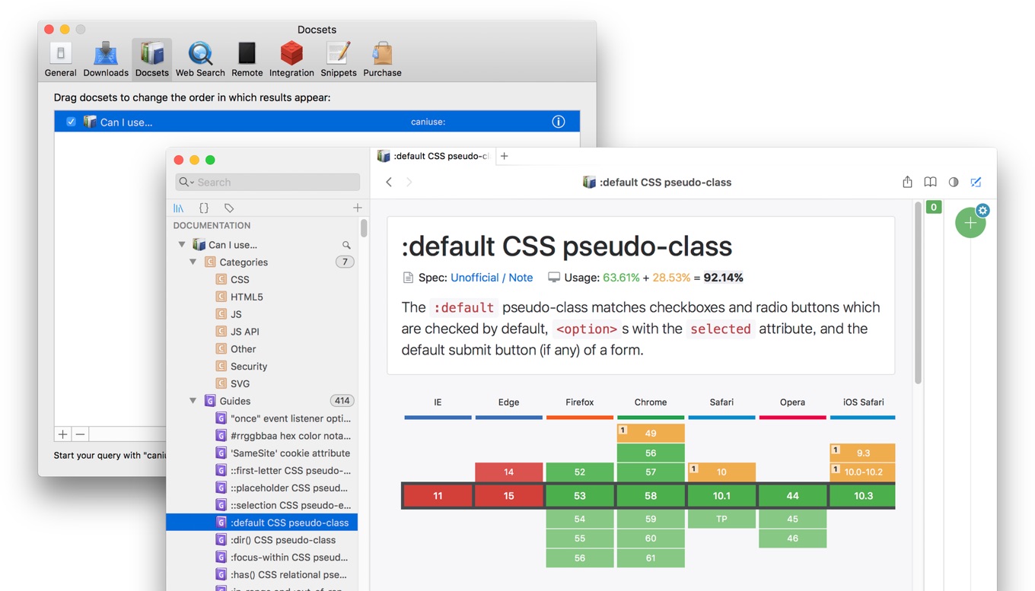Open the Web Search preferences pane
The image size is (1035, 591).
click(200, 59)
